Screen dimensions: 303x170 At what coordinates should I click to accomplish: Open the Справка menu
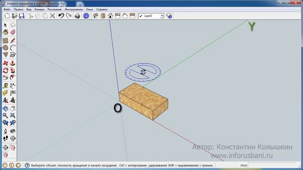click(x=102, y=9)
